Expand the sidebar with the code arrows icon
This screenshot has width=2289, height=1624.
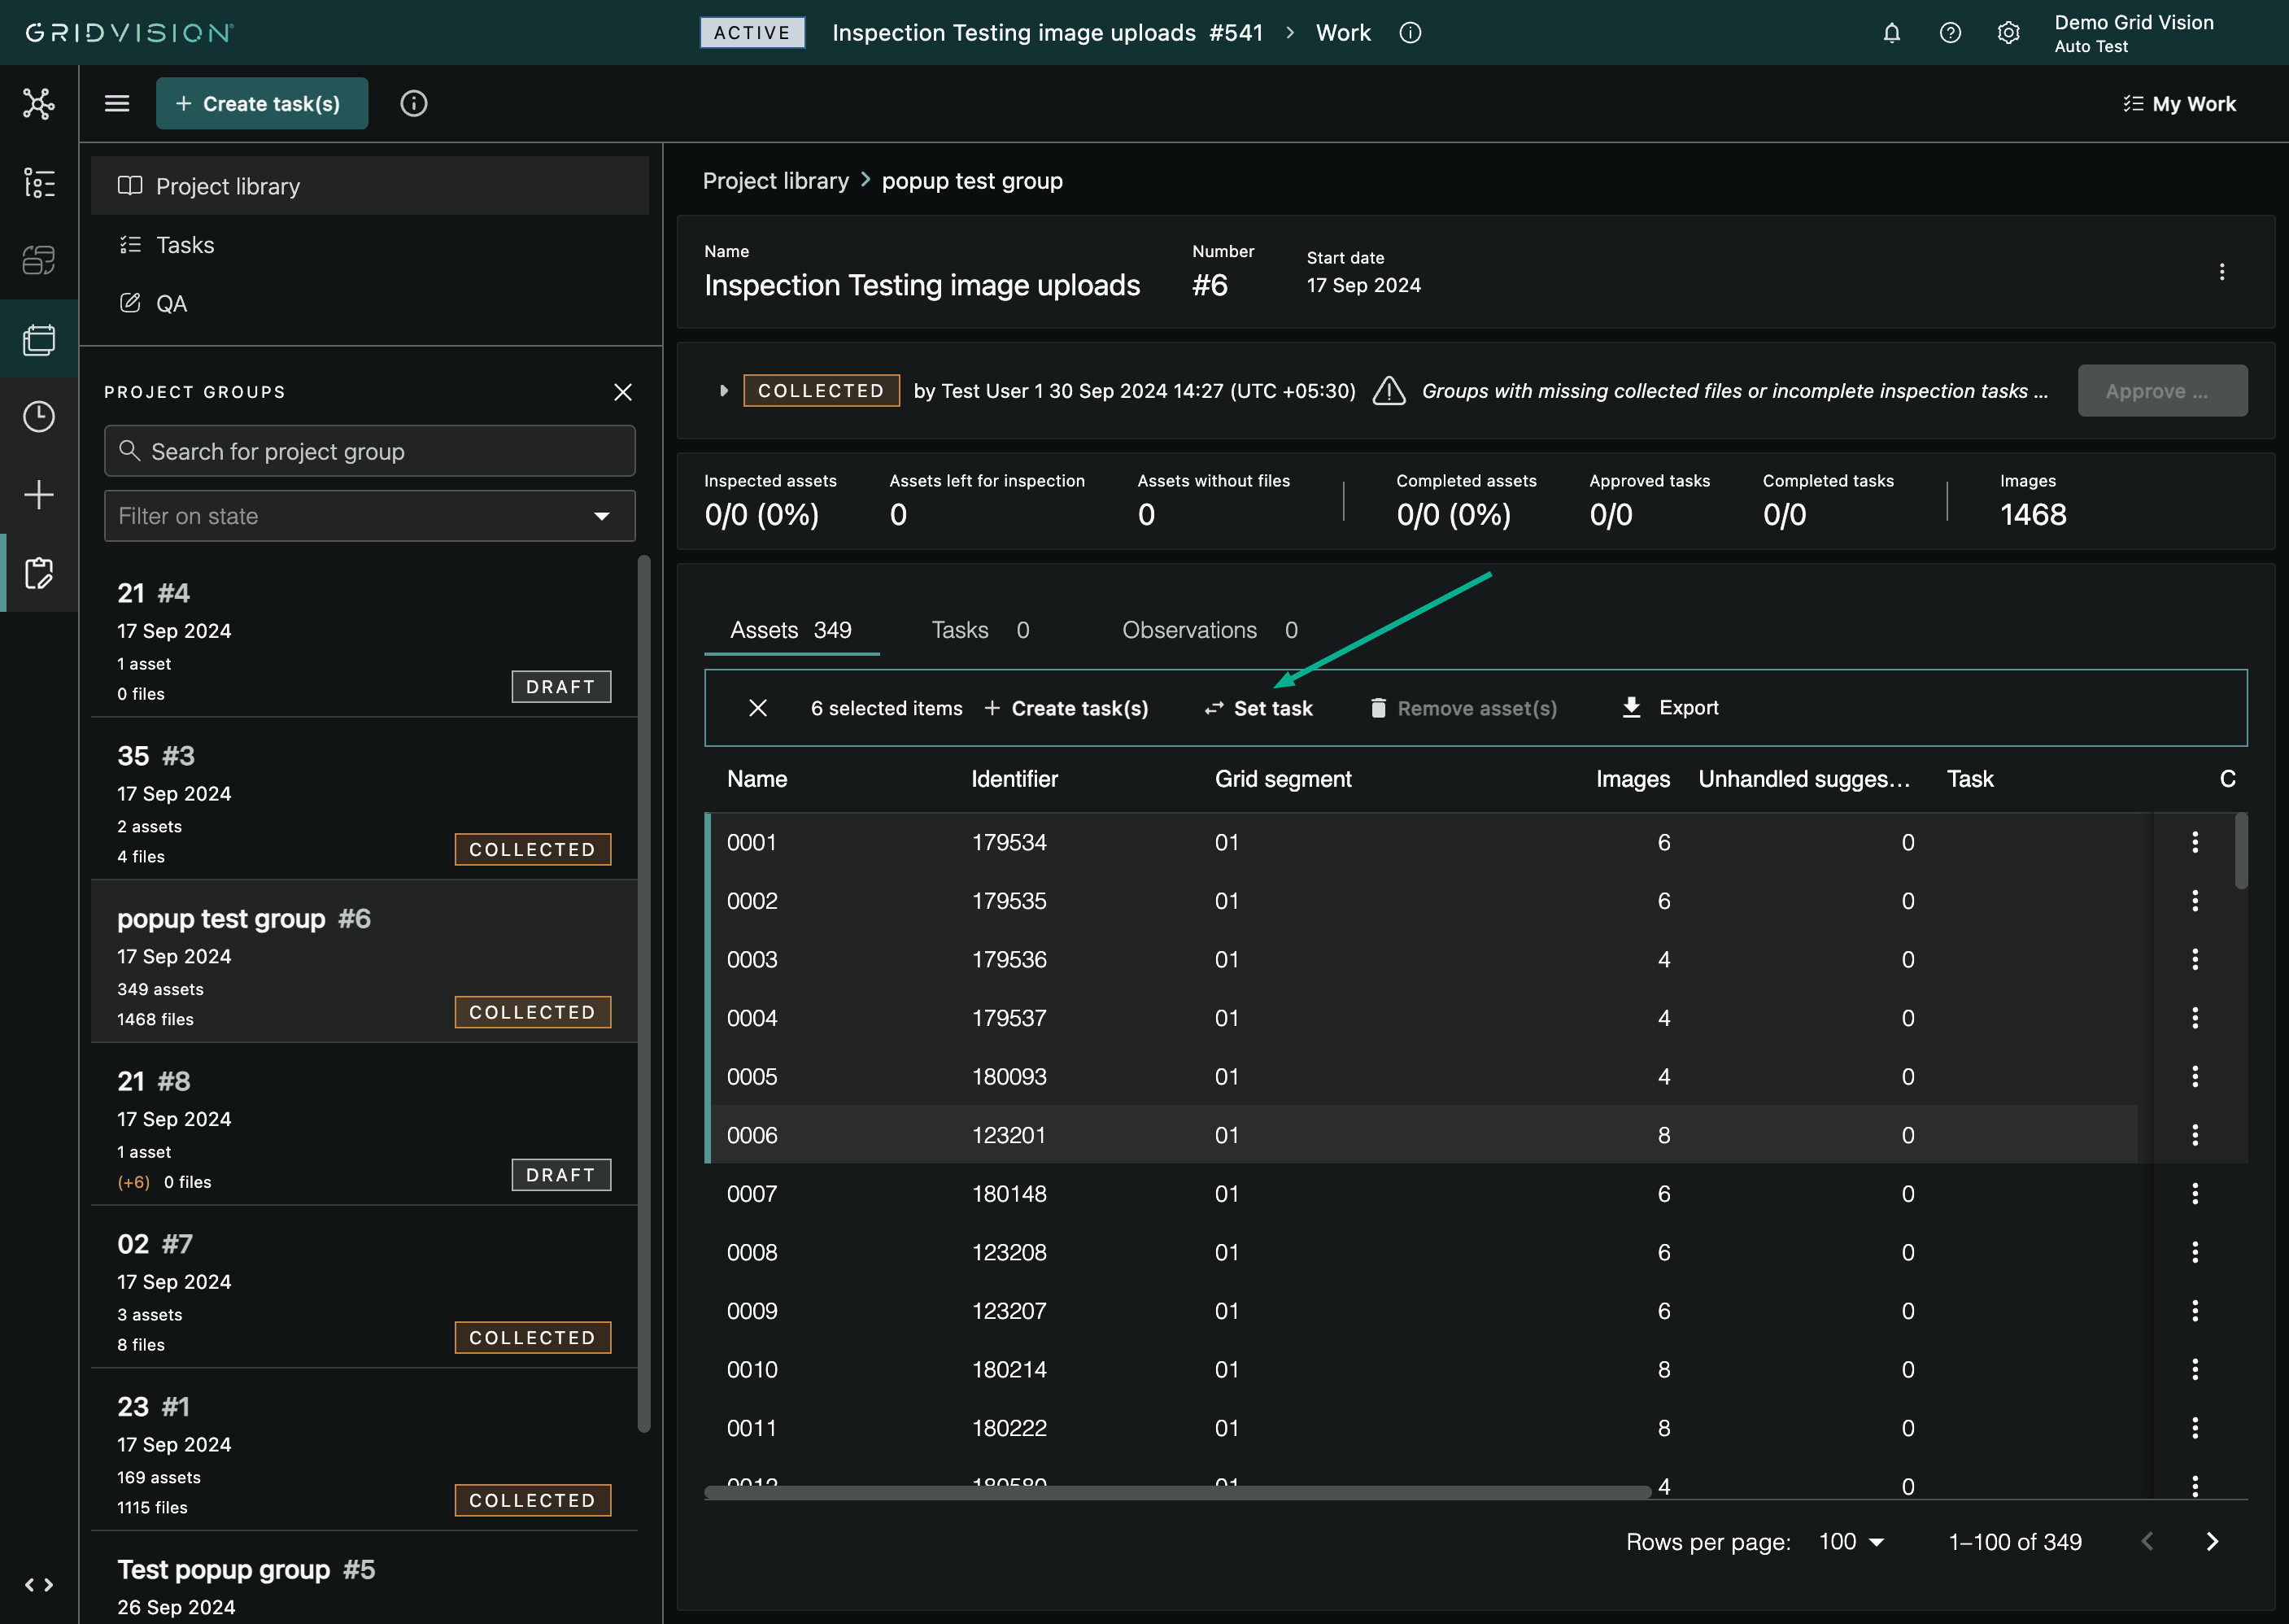tap(39, 1585)
